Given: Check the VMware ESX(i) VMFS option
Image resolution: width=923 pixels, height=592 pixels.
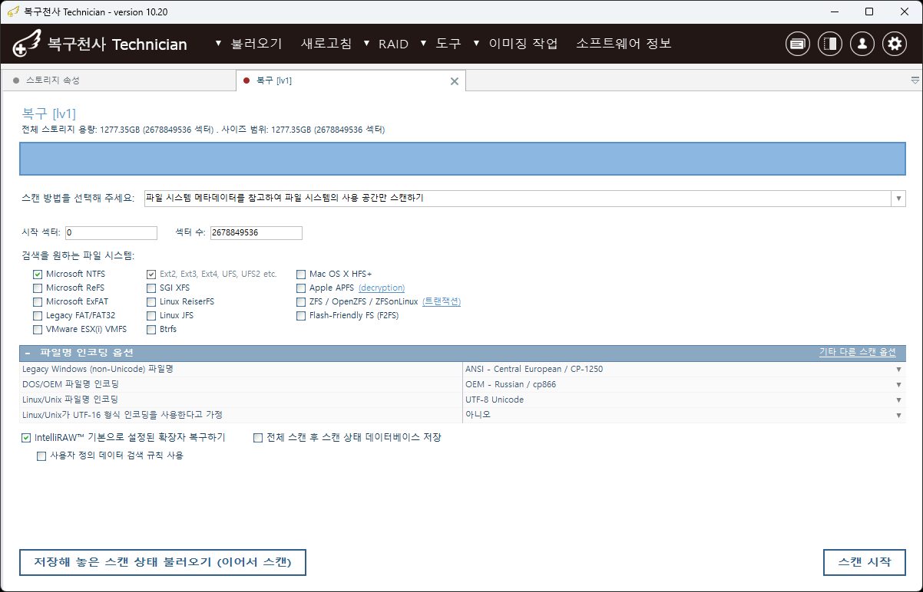Looking at the screenshot, I should [38, 329].
